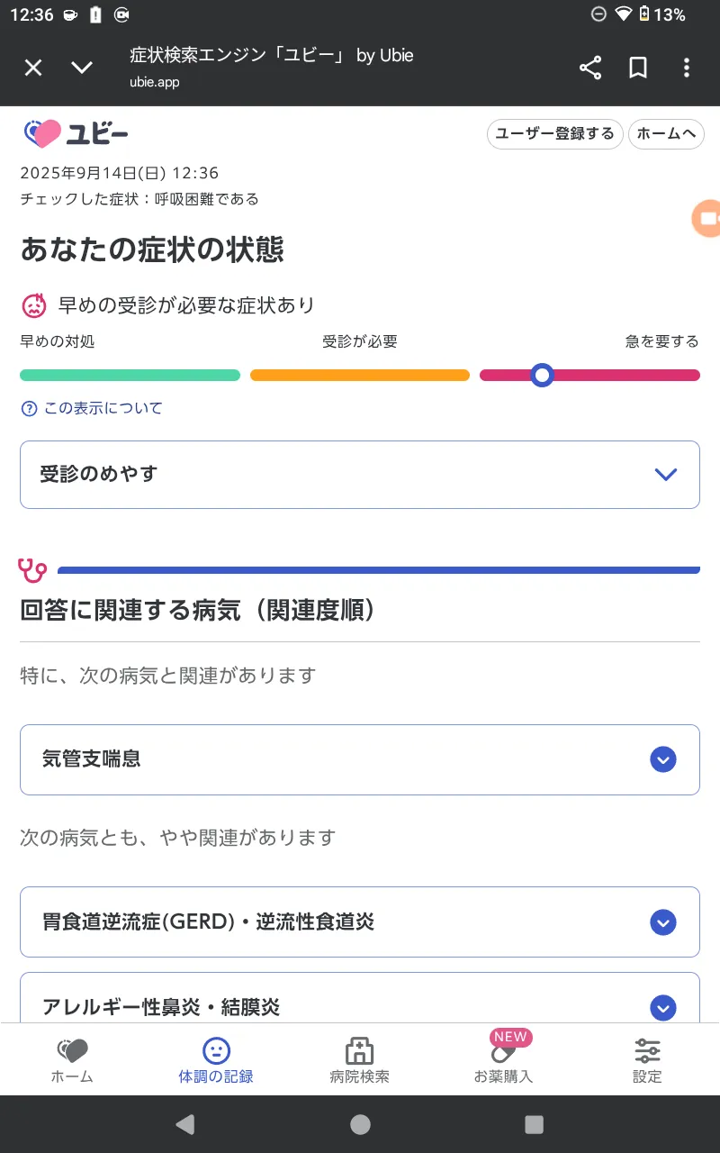
Task: Switch to the ホーム bottom tab
Action: click(x=72, y=1060)
